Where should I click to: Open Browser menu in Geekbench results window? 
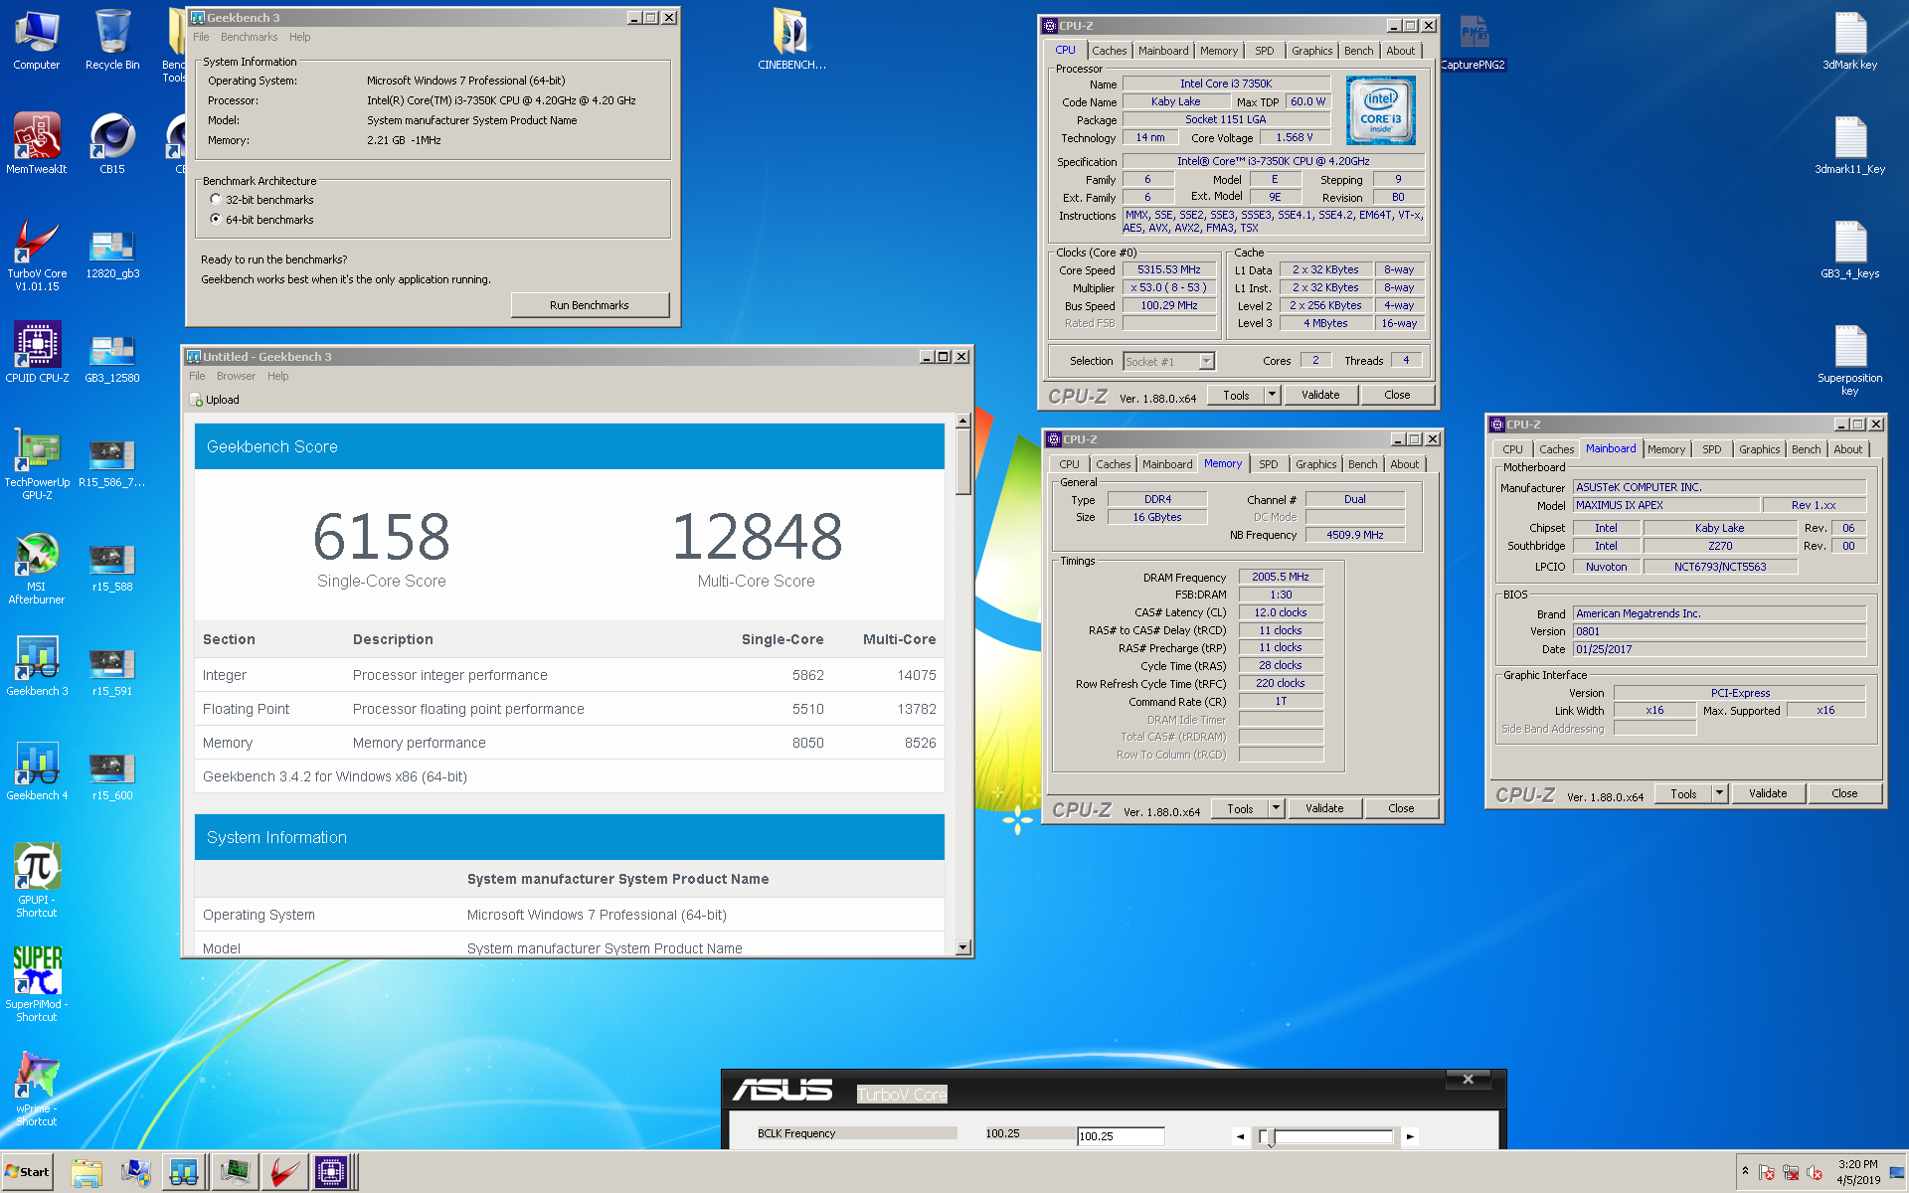tap(236, 376)
